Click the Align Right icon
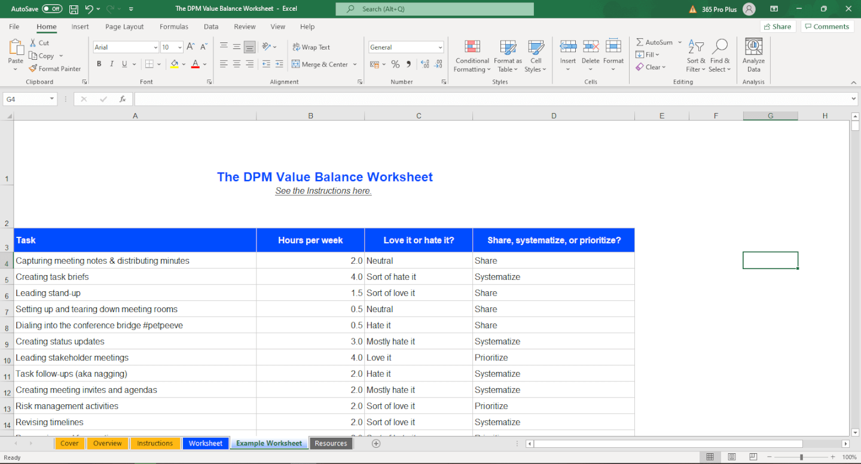Viewport: 861px width, 464px height. point(250,64)
